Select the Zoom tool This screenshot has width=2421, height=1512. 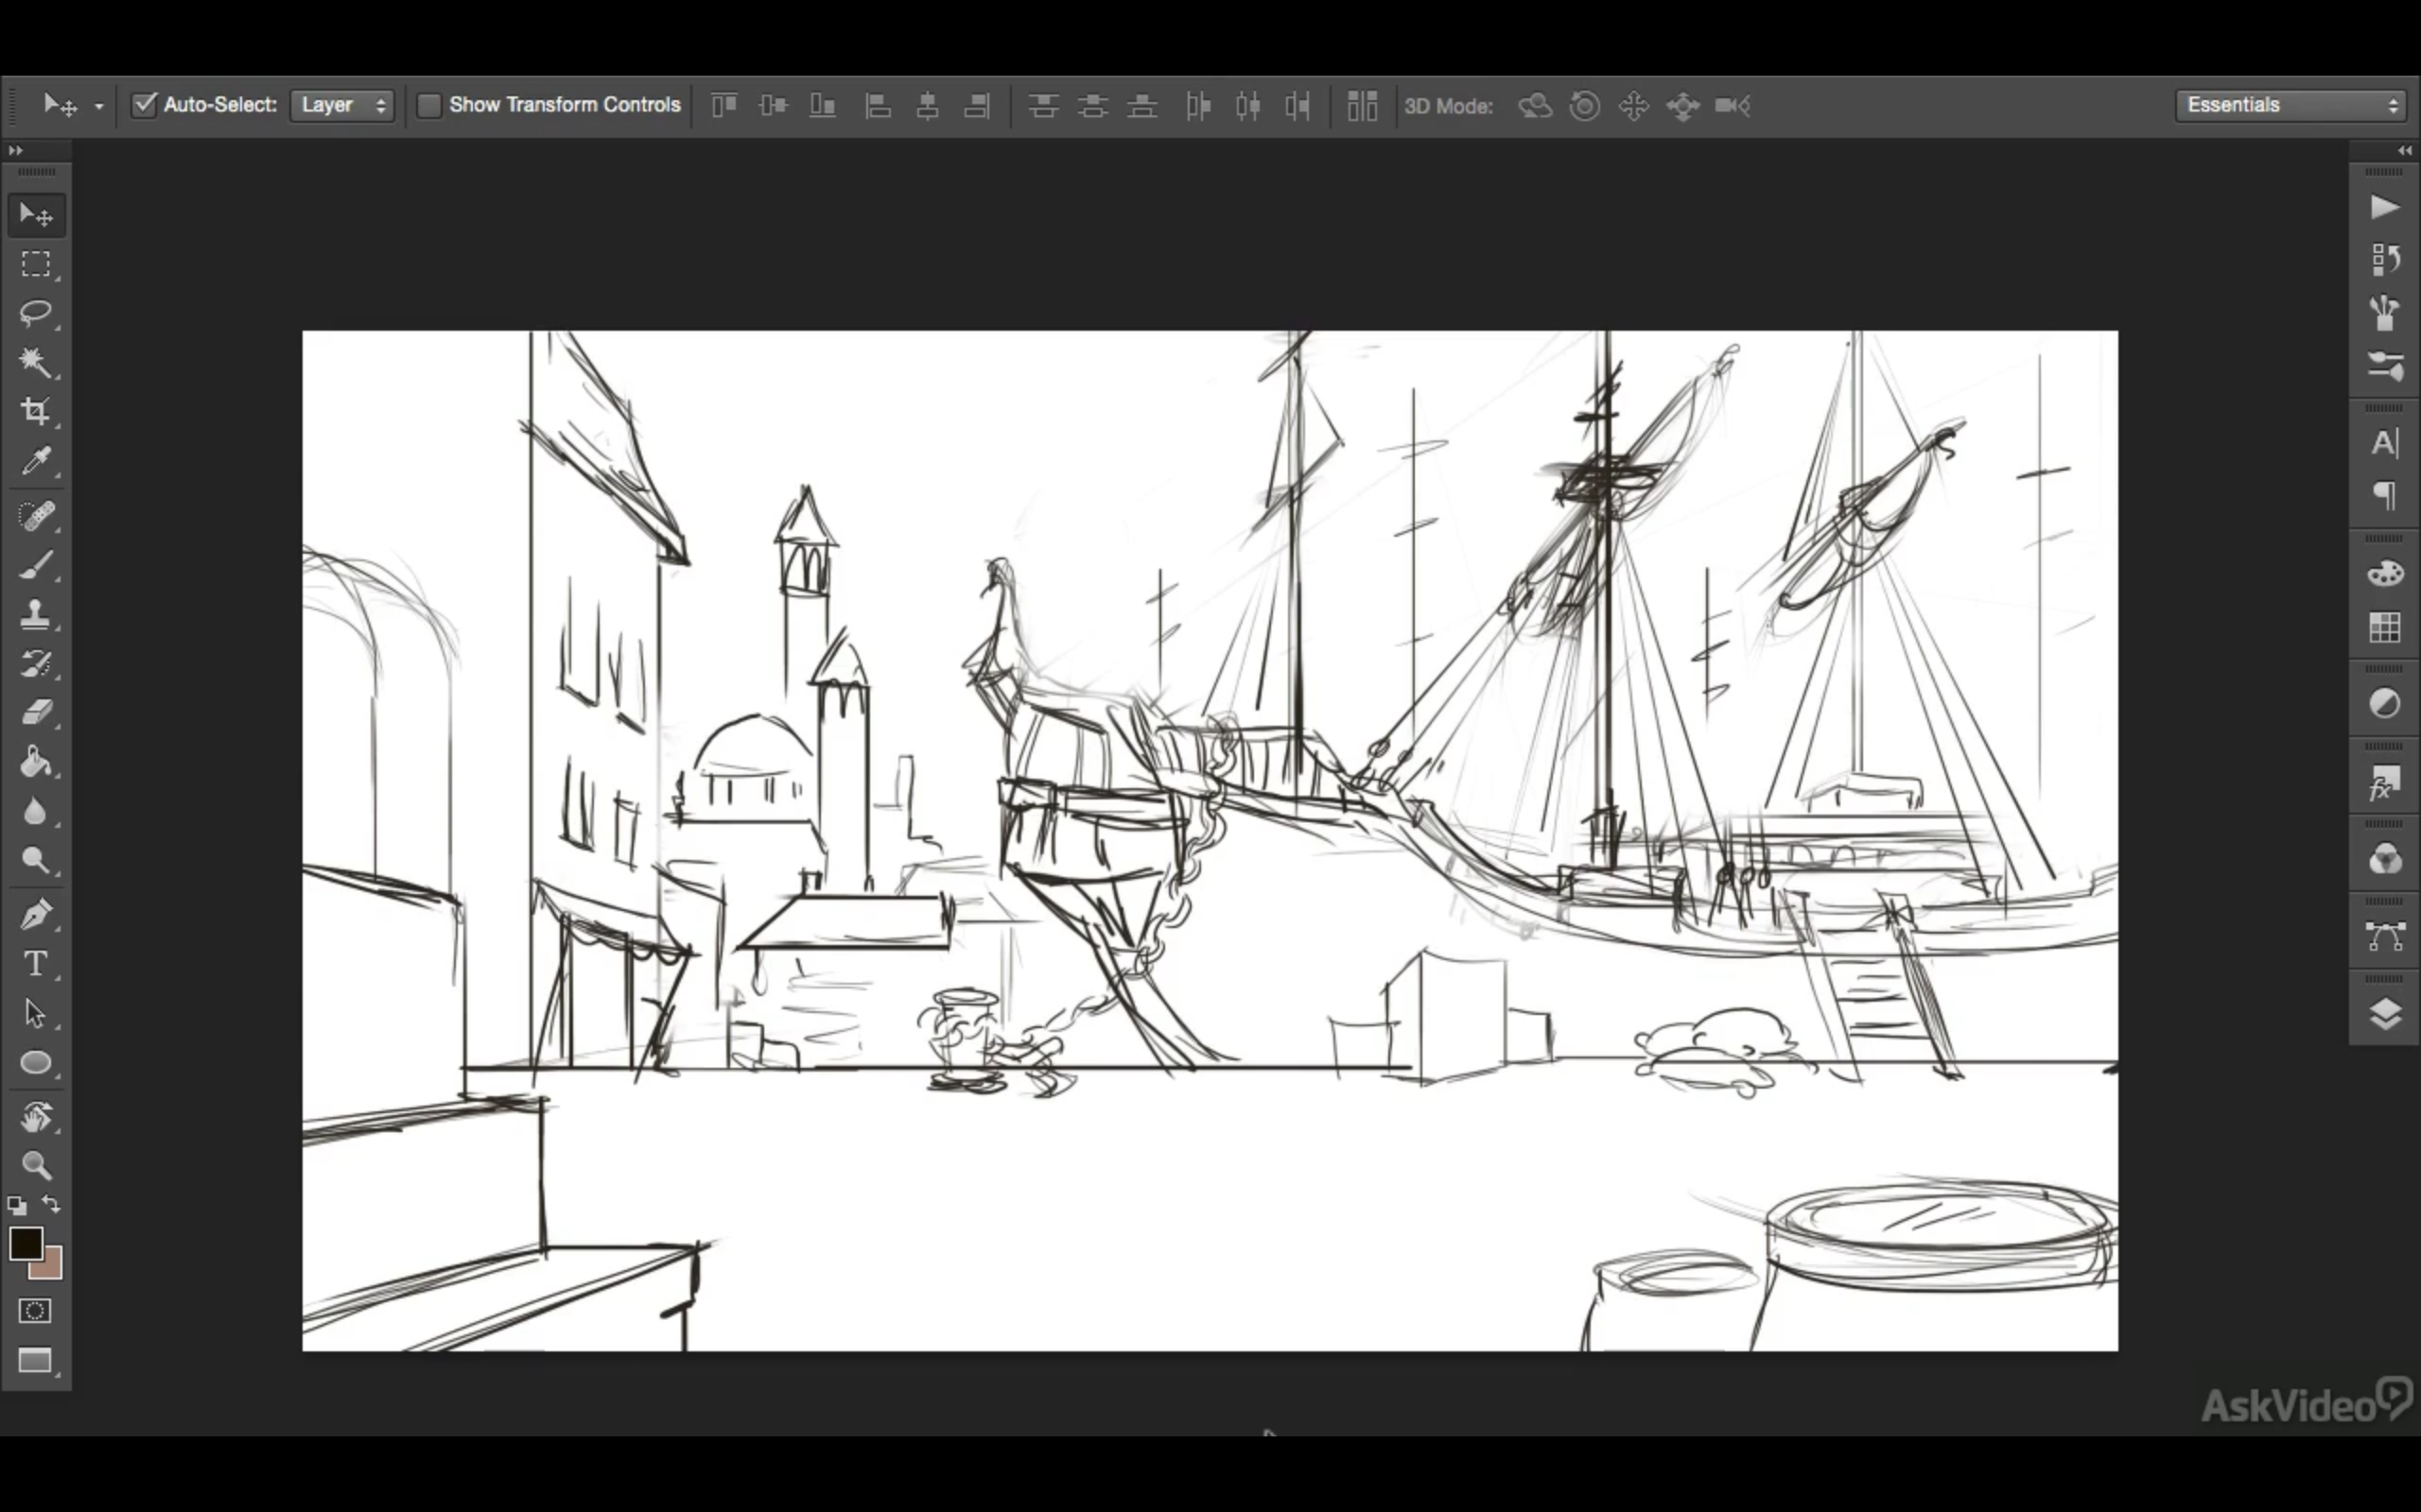[x=36, y=1165]
